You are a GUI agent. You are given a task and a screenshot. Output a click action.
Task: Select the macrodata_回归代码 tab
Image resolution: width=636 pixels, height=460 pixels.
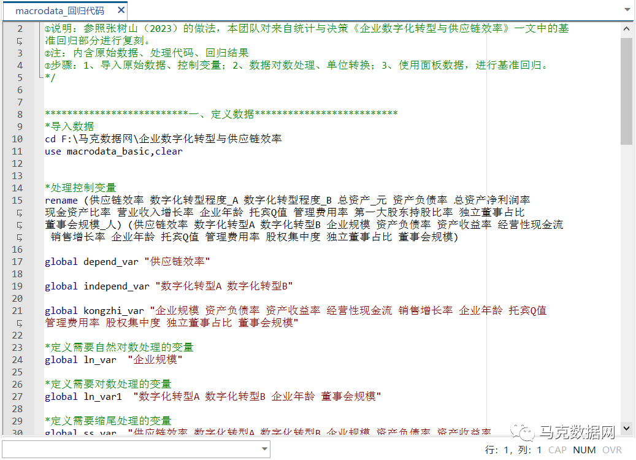(61, 10)
